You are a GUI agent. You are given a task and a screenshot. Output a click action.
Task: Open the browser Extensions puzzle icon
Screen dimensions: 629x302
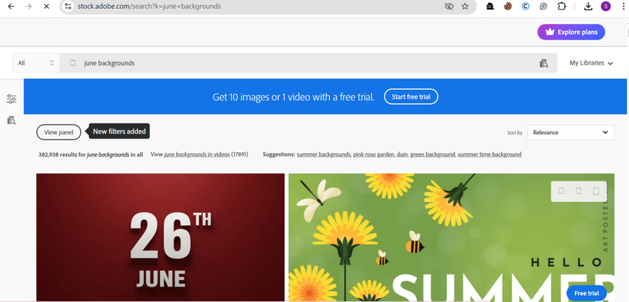pyautogui.click(x=562, y=7)
